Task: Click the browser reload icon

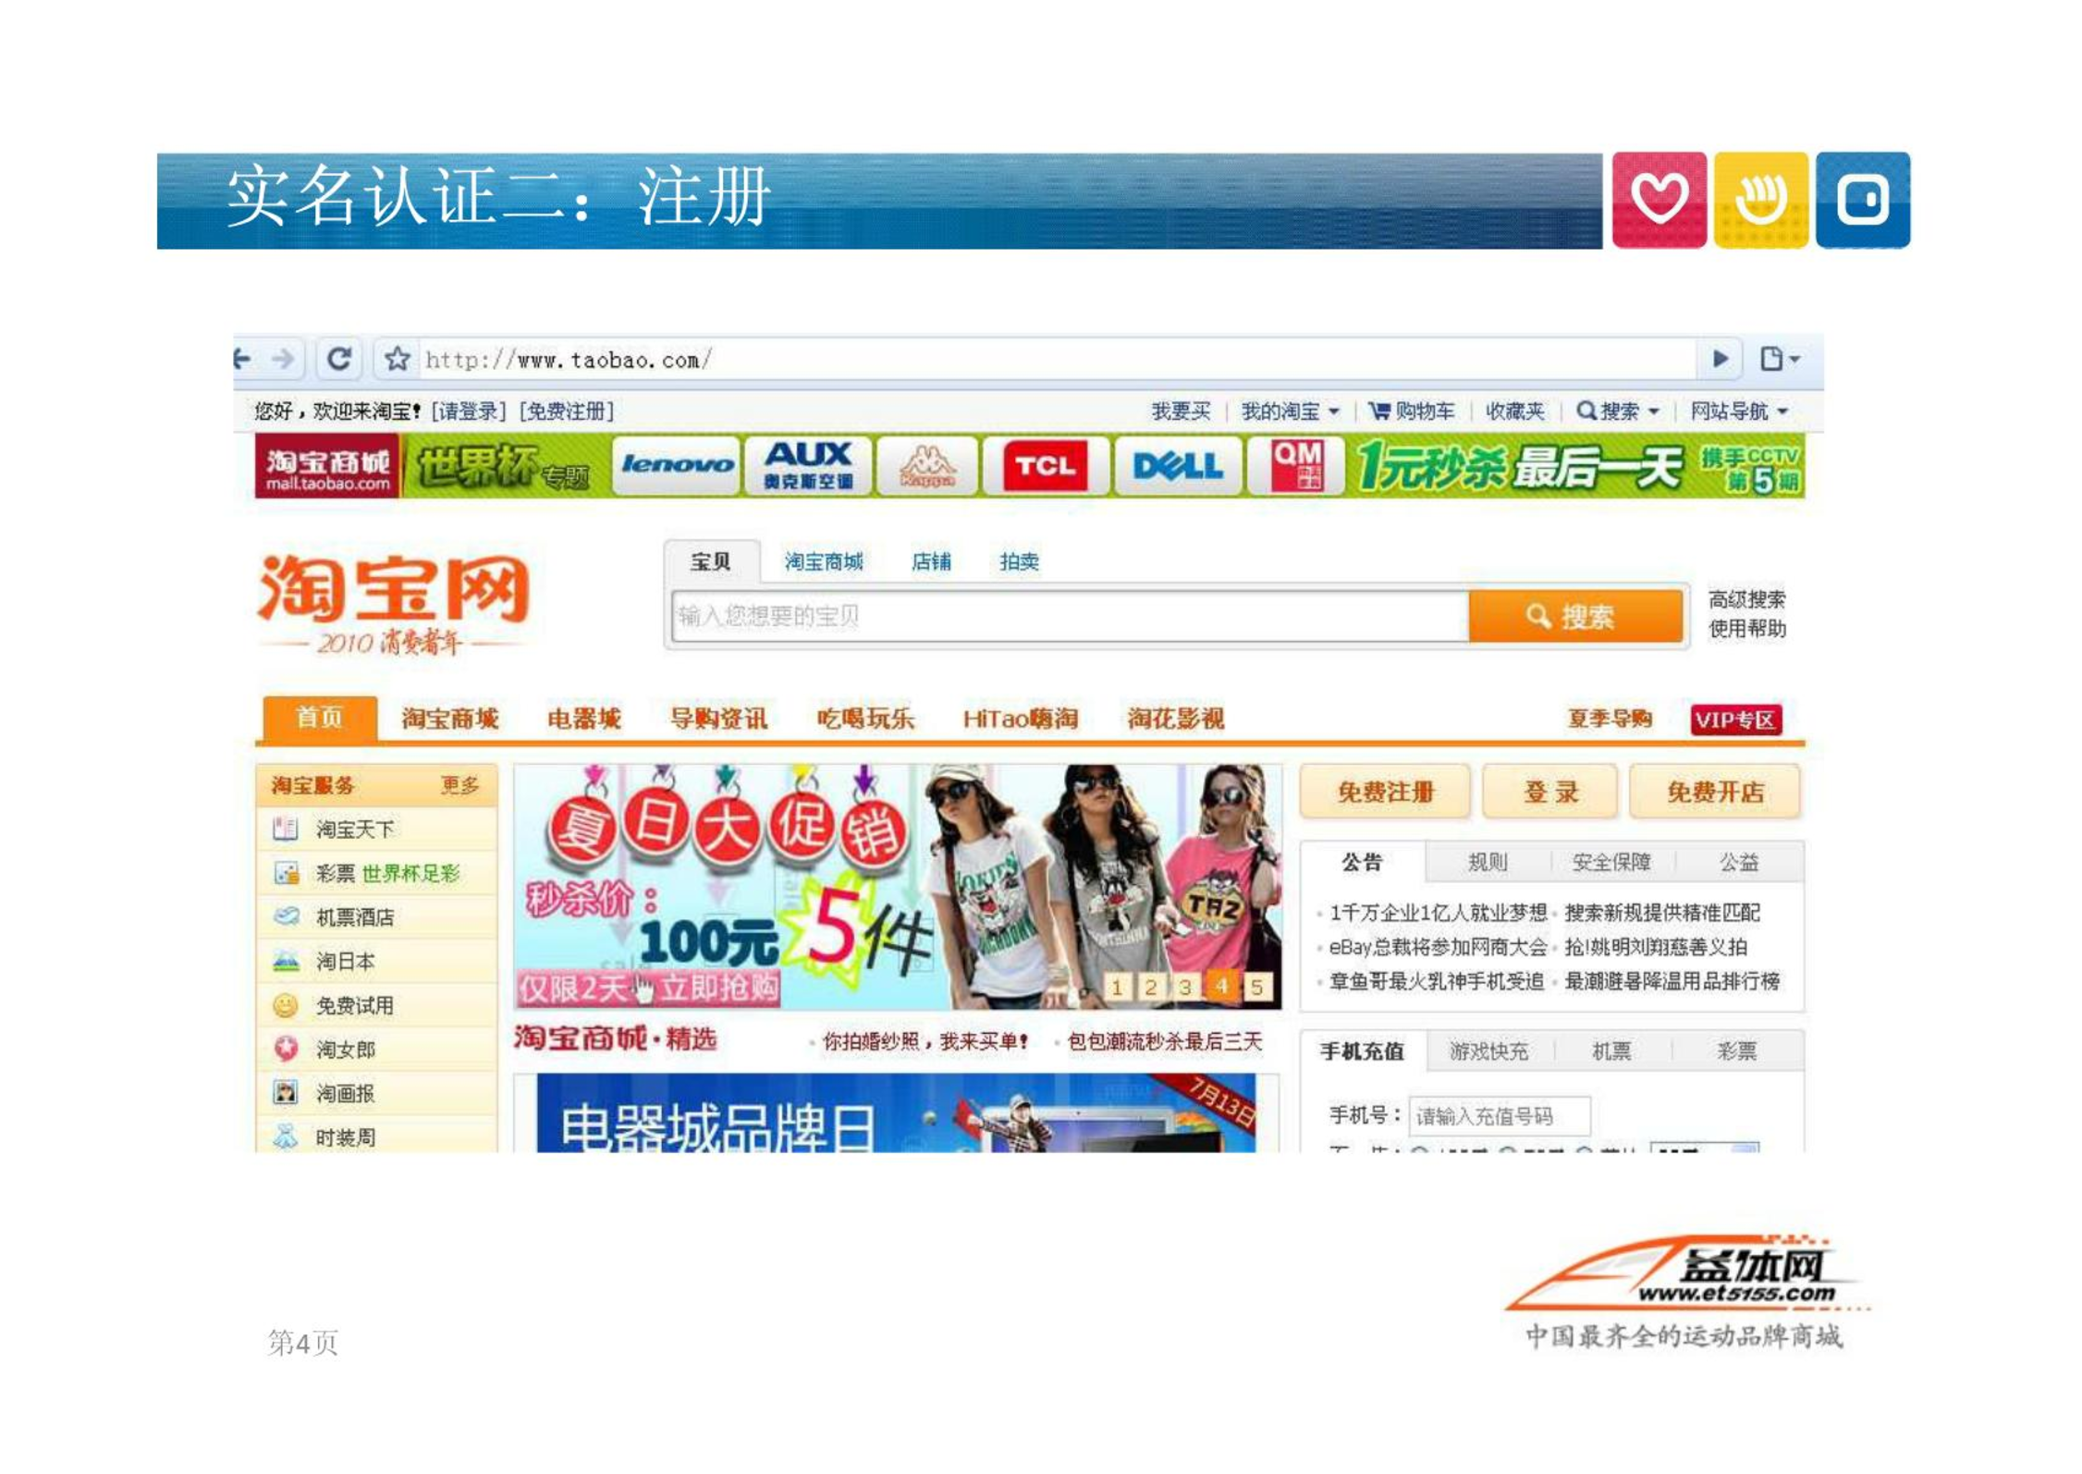Action: (338, 359)
